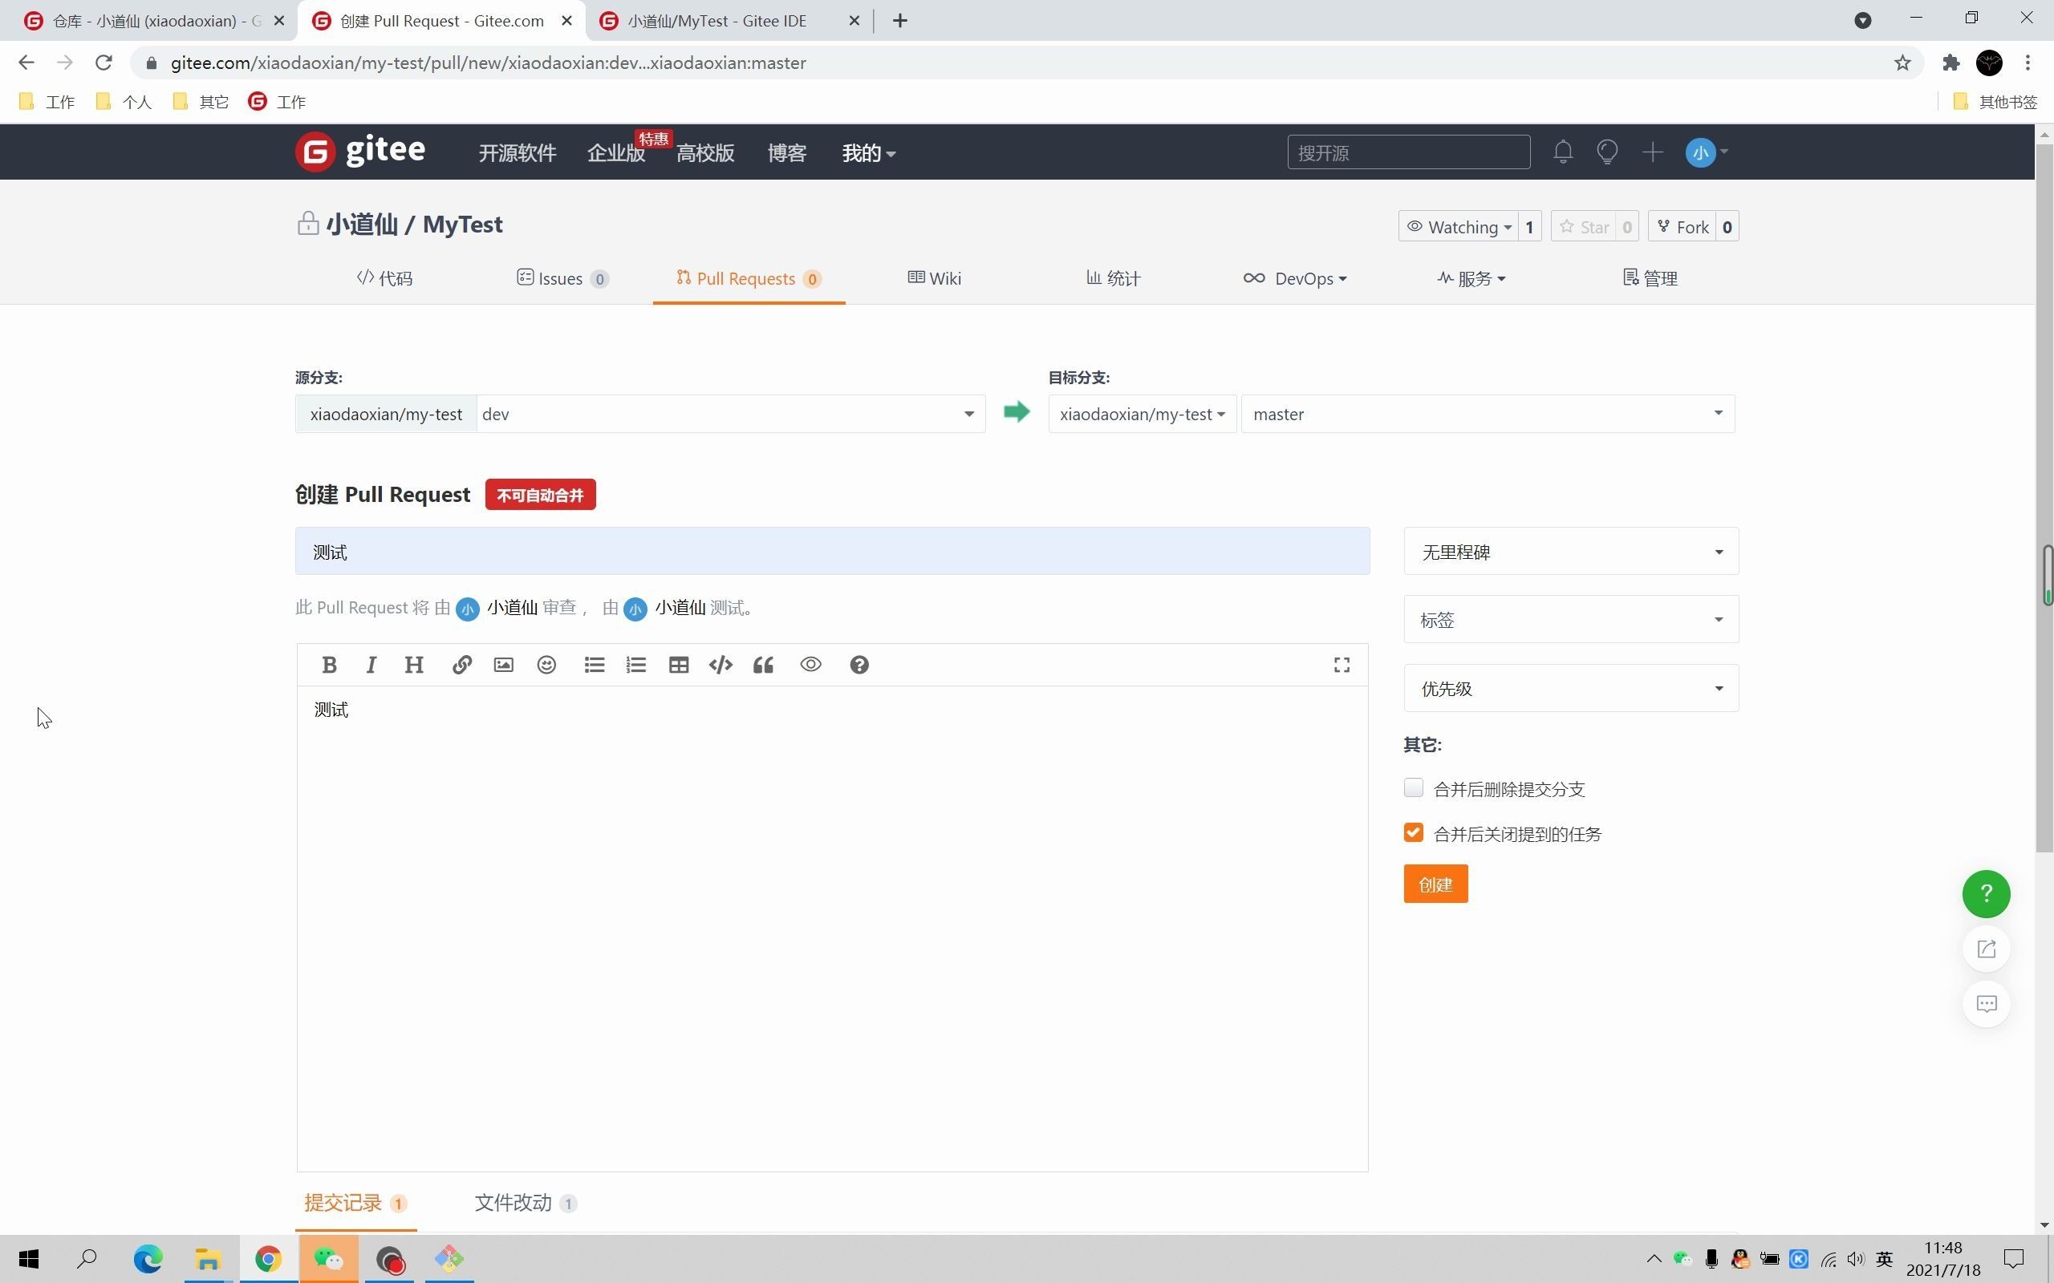
Task: Switch to 提交记录 commits tab
Action: 355,1202
